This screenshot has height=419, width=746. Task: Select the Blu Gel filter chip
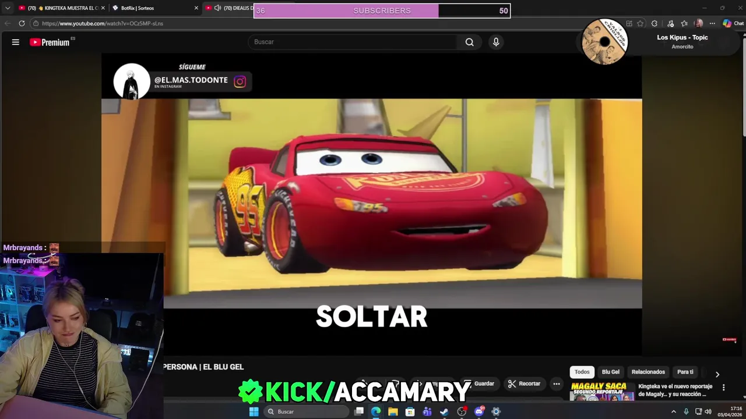(610, 372)
